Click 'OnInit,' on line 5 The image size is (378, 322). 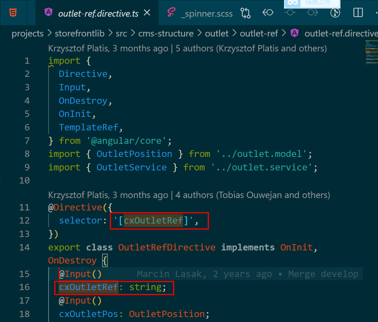(x=77, y=114)
